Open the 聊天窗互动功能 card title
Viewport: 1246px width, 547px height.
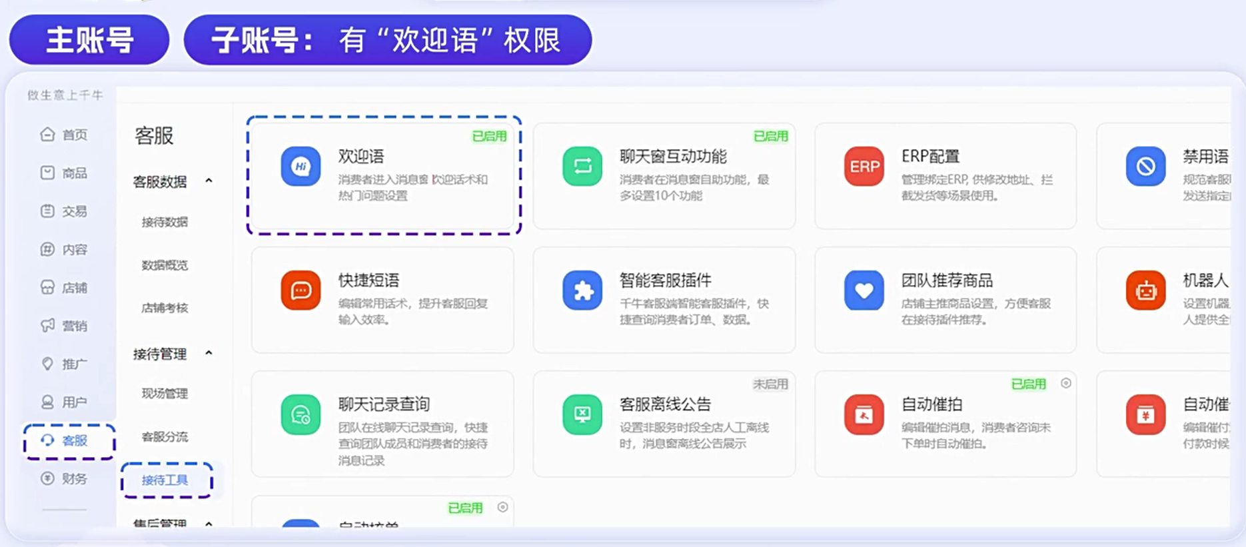click(673, 157)
